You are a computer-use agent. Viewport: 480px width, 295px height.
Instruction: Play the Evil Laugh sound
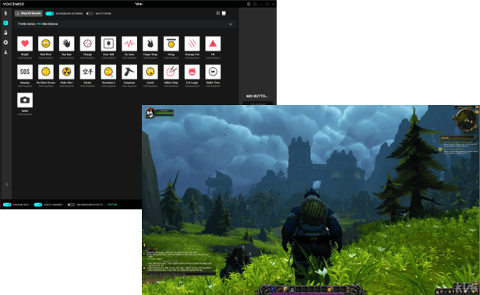tap(192, 72)
